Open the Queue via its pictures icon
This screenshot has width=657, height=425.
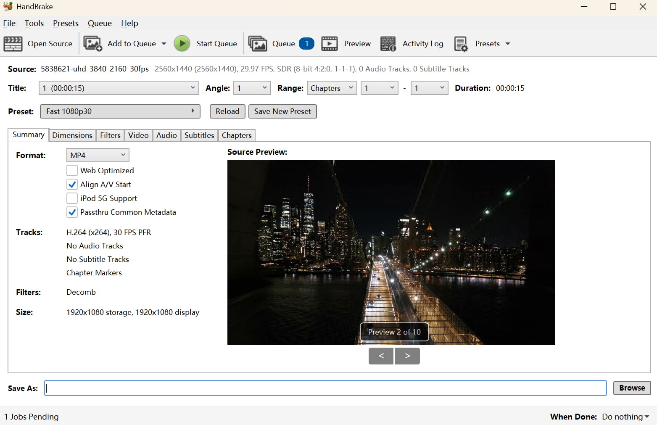(x=257, y=44)
